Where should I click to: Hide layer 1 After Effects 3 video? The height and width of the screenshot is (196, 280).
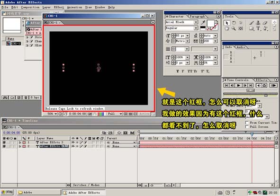[x=4, y=143]
